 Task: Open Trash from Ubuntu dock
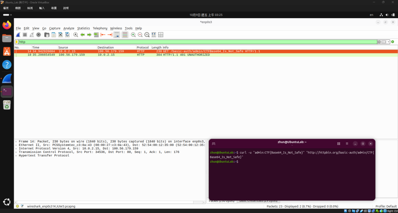[7, 105]
